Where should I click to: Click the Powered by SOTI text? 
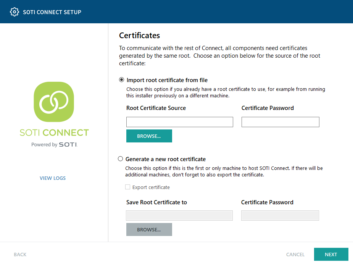54,144
